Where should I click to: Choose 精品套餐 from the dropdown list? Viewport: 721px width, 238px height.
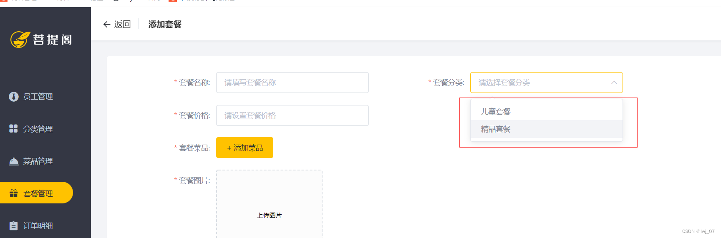547,129
